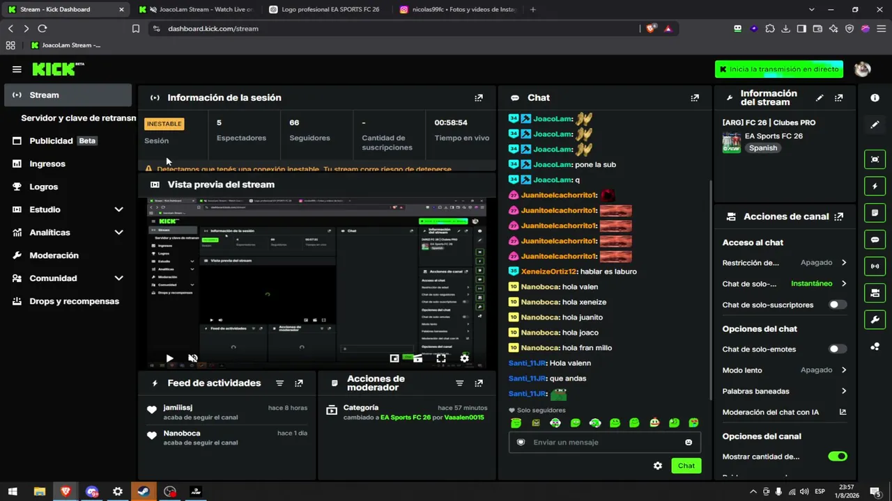This screenshot has width=892, height=501.
Task: Open chat settings gear next to Chat button
Action: click(658, 466)
